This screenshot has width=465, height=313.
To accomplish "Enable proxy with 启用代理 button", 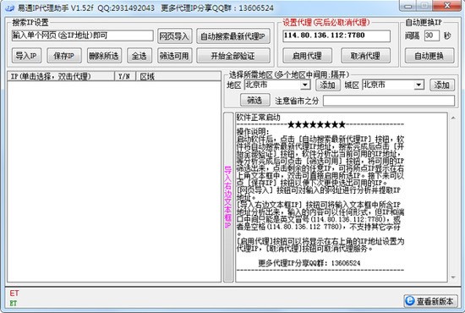I will pyautogui.click(x=307, y=56).
